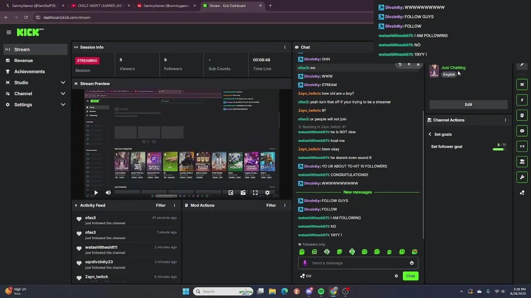Open Mod Actions three-dot menu
The height and width of the screenshot is (298, 531).
tap(285, 205)
